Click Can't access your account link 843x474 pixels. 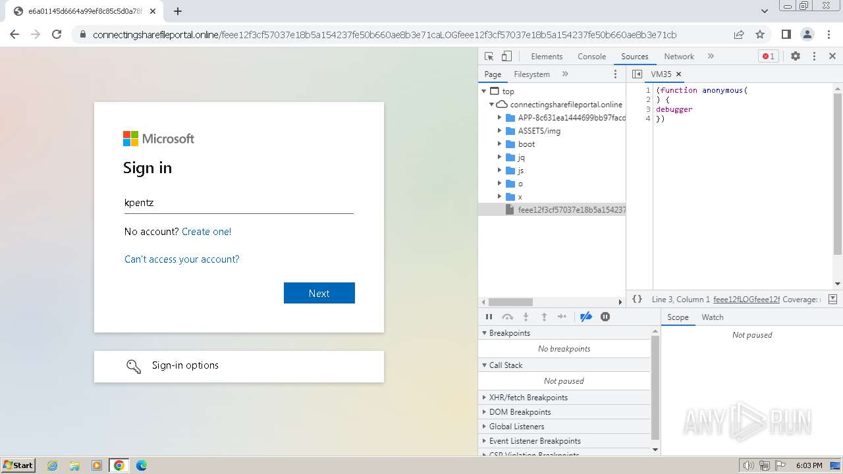(x=182, y=259)
